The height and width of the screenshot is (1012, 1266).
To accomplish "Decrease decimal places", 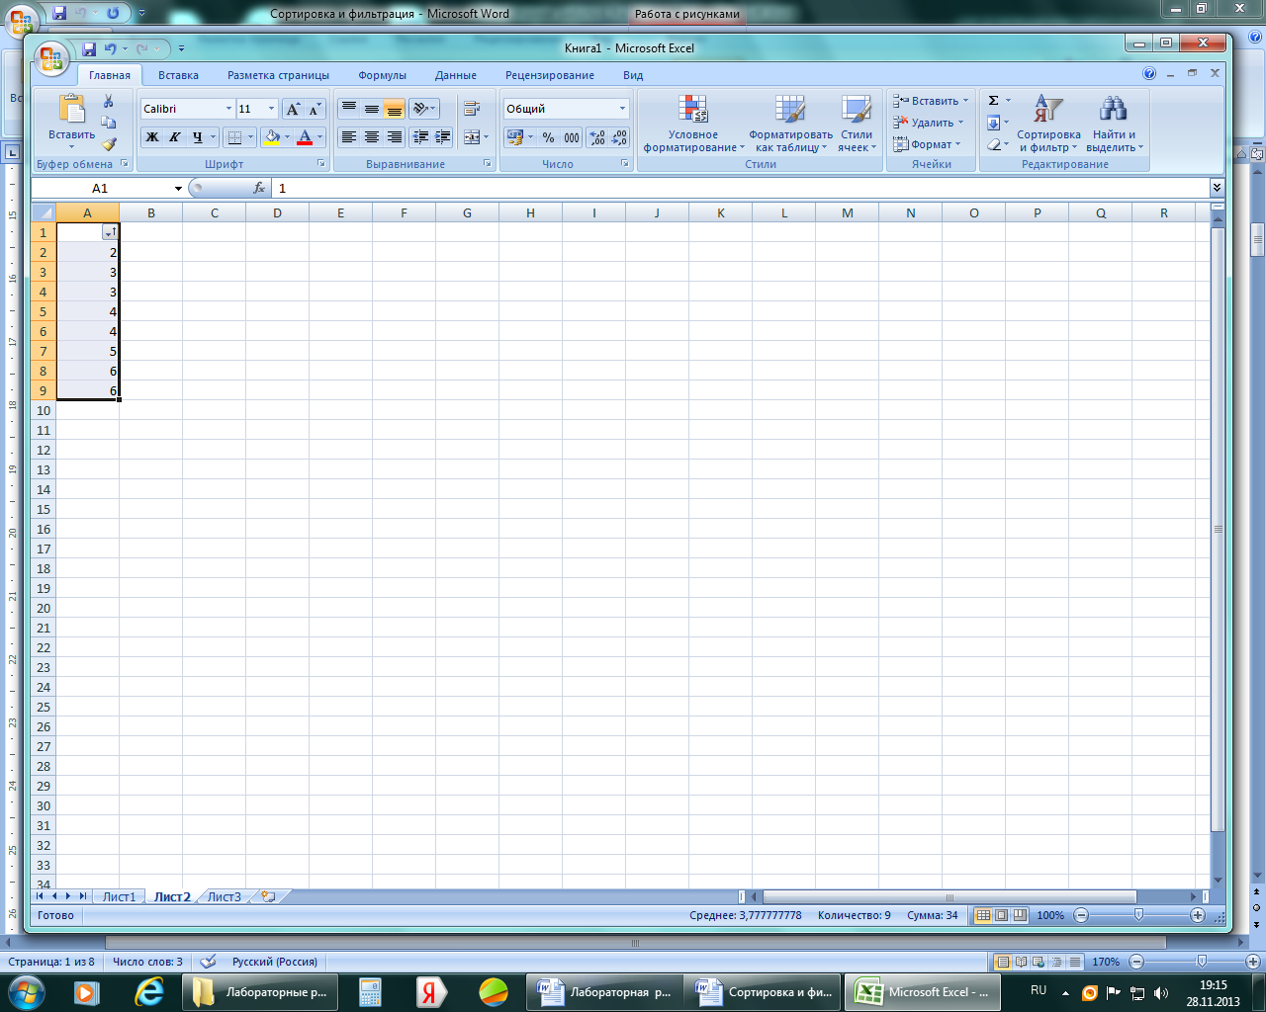I will pyautogui.click(x=619, y=137).
